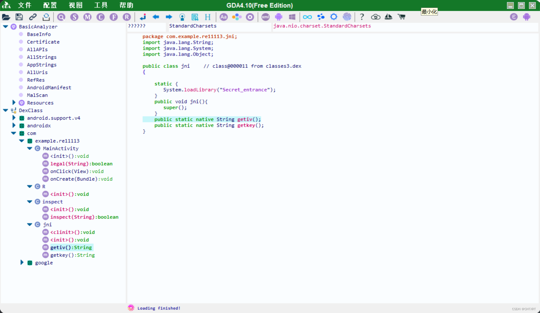Click the open file folder icon
Screen dimensions: 540x313
6,17
